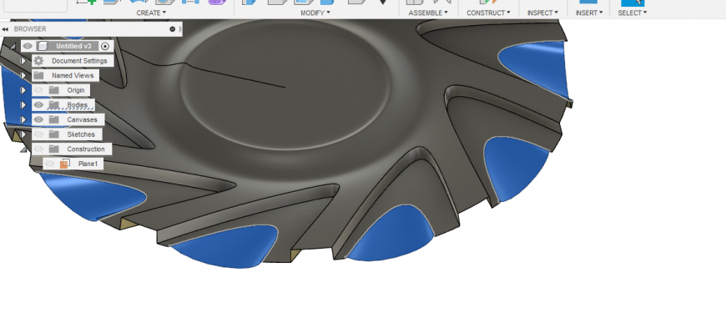This screenshot has width=726, height=323.
Task: Collapse the BROWSER panel with double-arrow icon
Action: pyautogui.click(x=5, y=28)
